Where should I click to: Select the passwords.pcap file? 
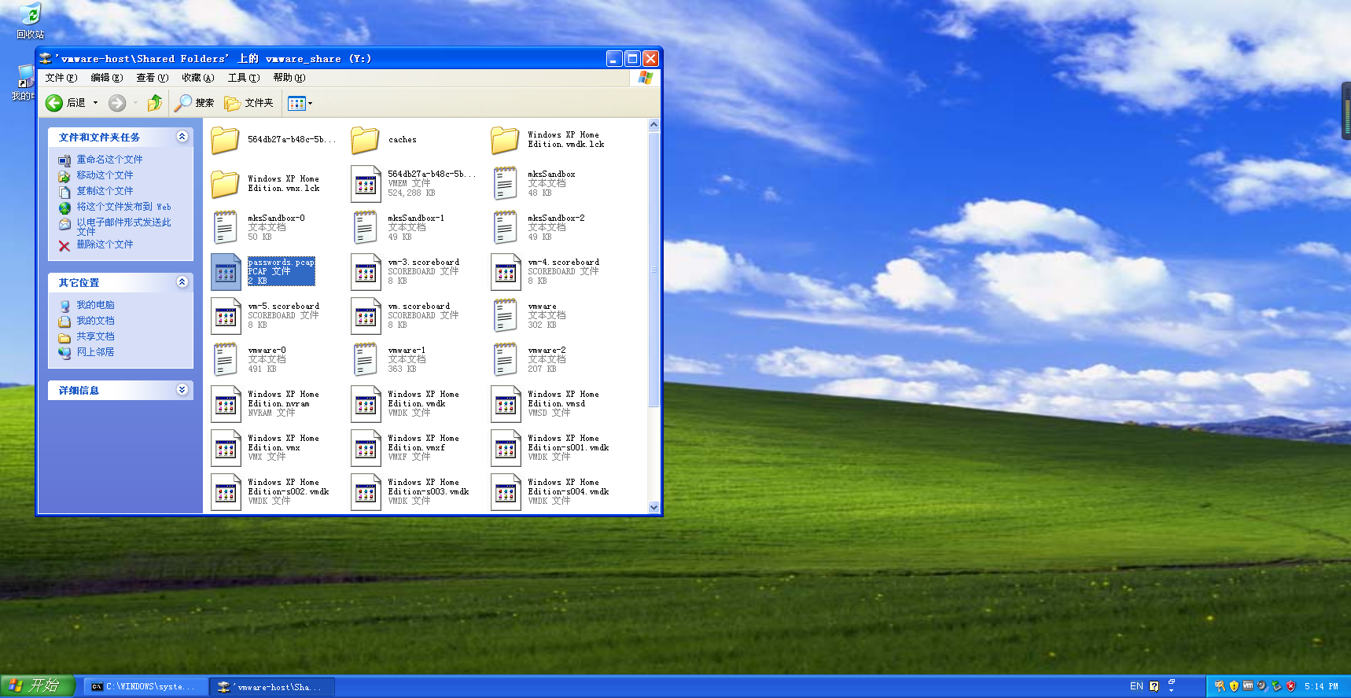[263, 272]
